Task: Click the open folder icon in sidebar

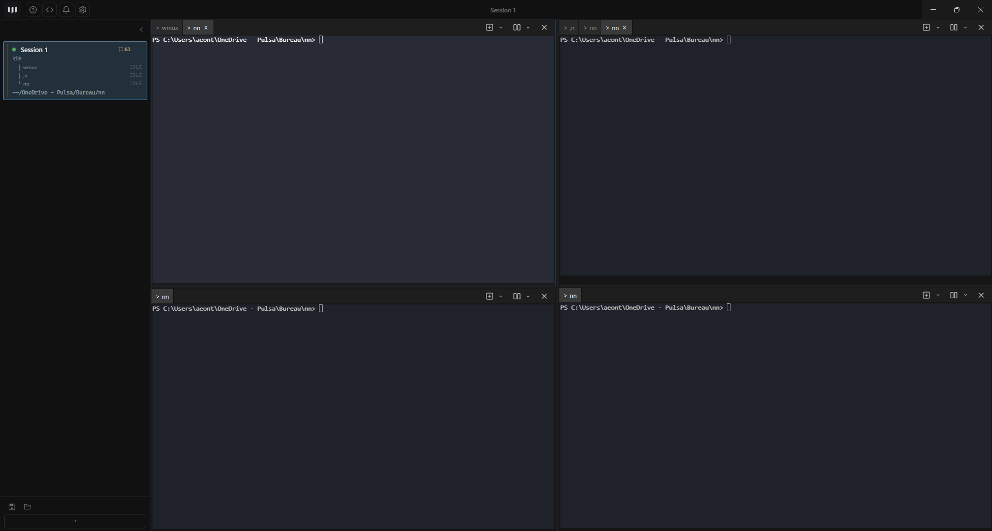Action: click(x=27, y=507)
